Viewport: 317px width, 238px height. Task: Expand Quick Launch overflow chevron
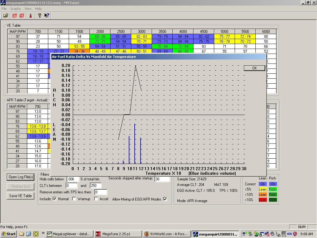coord(43,233)
